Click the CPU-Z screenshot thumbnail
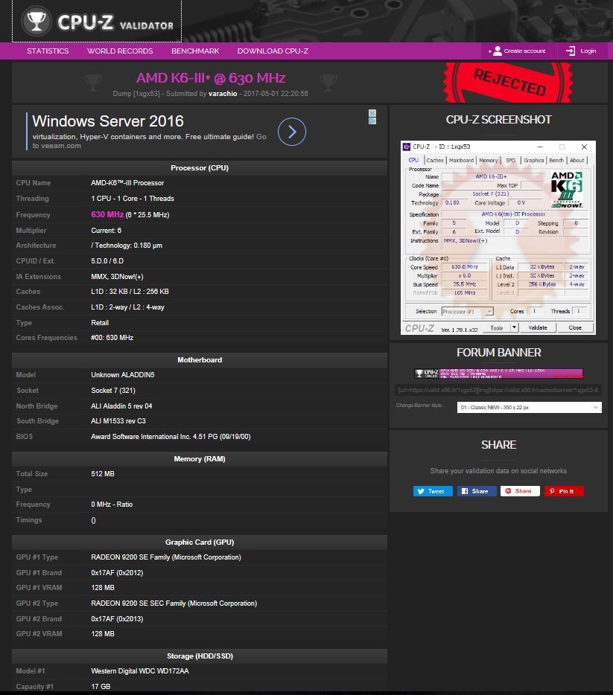613x695 pixels. 498,237
